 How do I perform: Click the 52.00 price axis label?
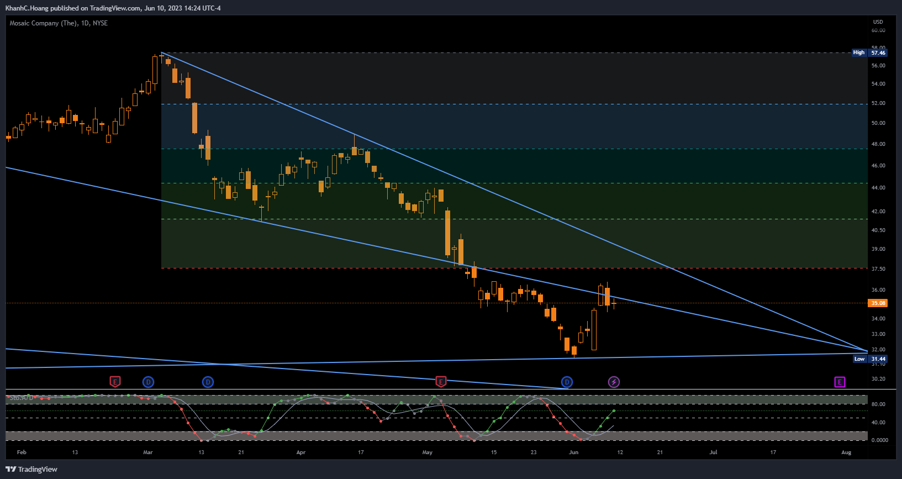coord(878,103)
